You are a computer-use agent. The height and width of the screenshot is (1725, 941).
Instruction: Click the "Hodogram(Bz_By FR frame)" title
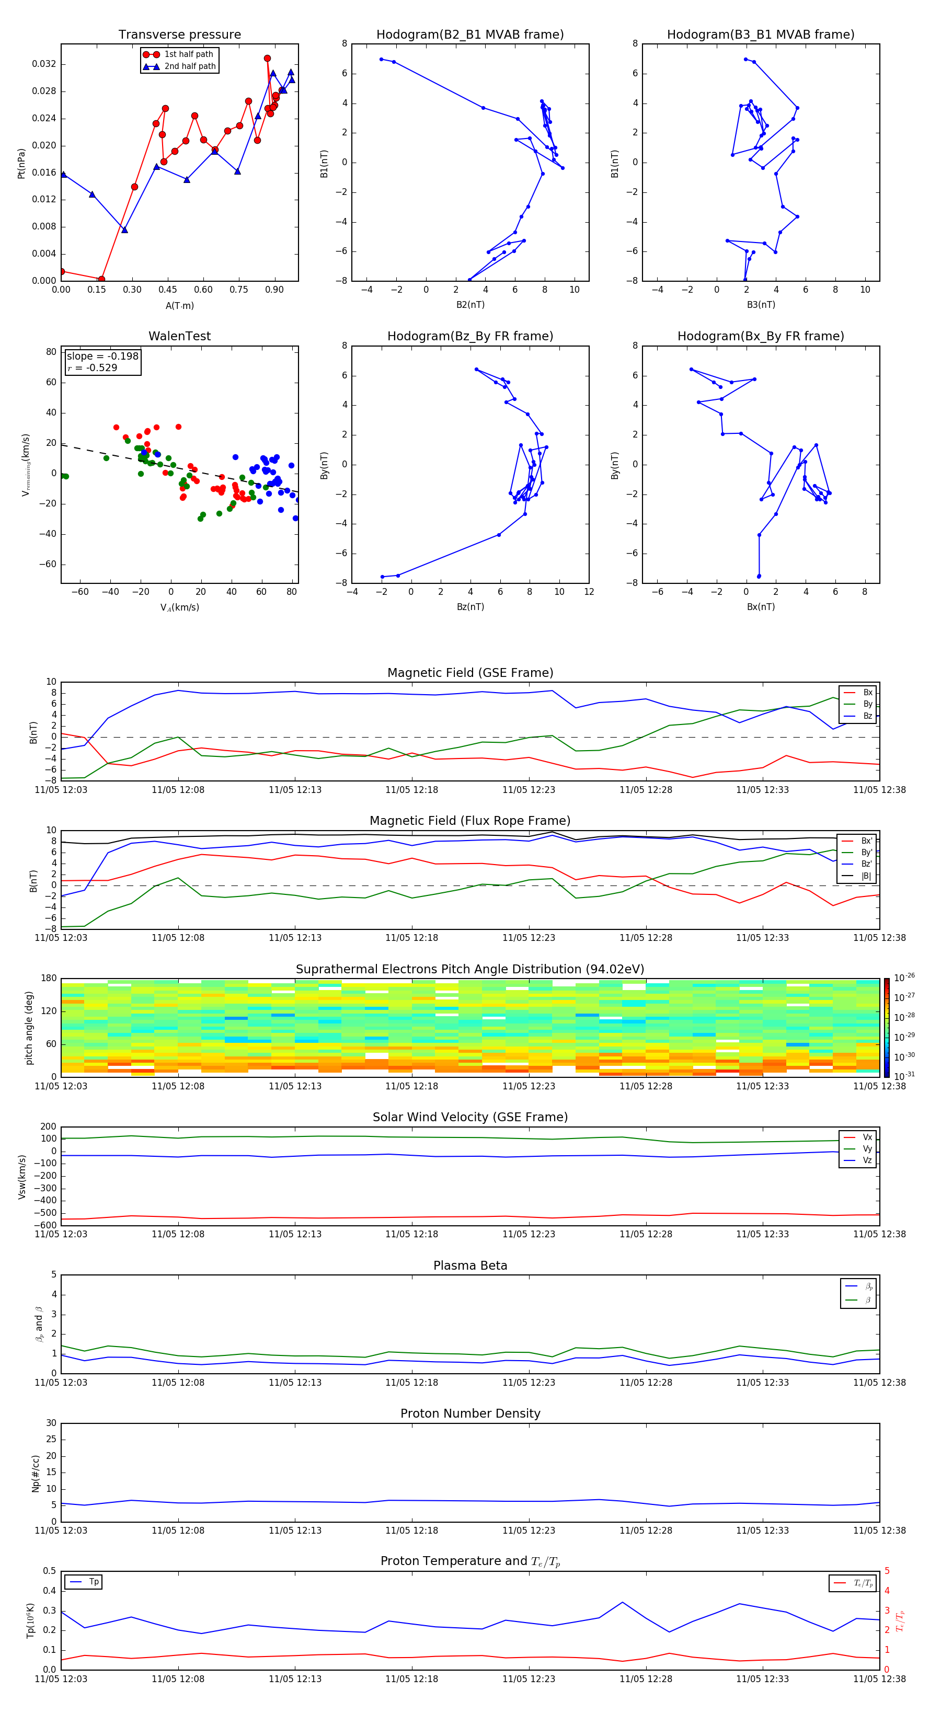pos(470,336)
